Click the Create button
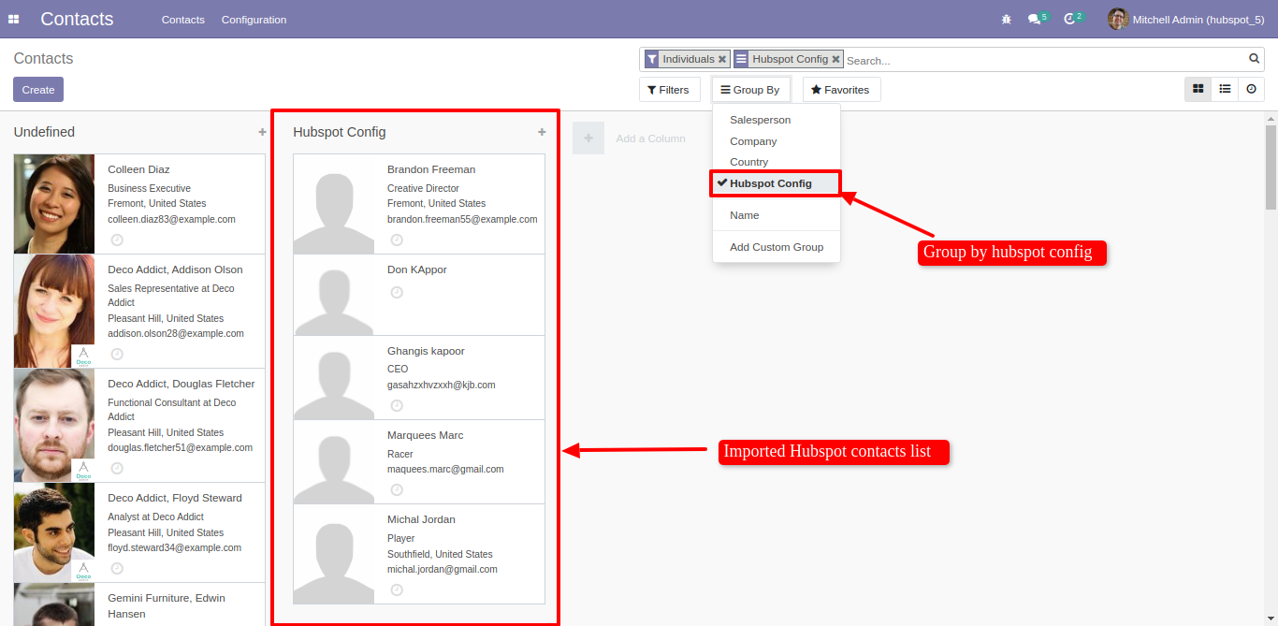 [38, 90]
